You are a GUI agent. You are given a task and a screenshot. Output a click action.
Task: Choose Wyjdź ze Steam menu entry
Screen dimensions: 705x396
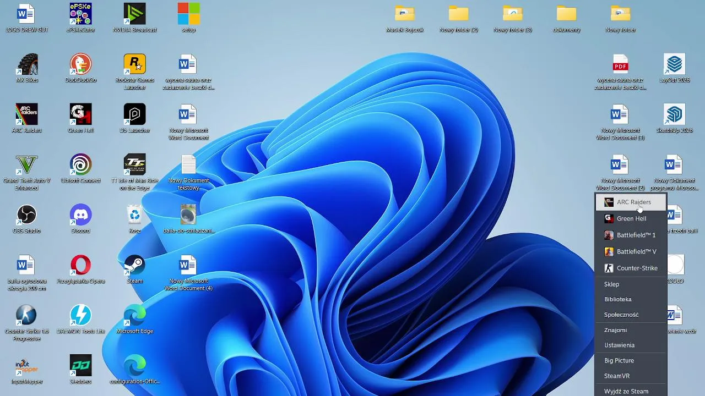(x=631, y=391)
